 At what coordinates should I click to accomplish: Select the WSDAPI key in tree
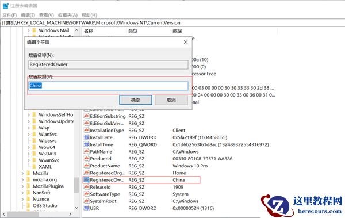48,154
